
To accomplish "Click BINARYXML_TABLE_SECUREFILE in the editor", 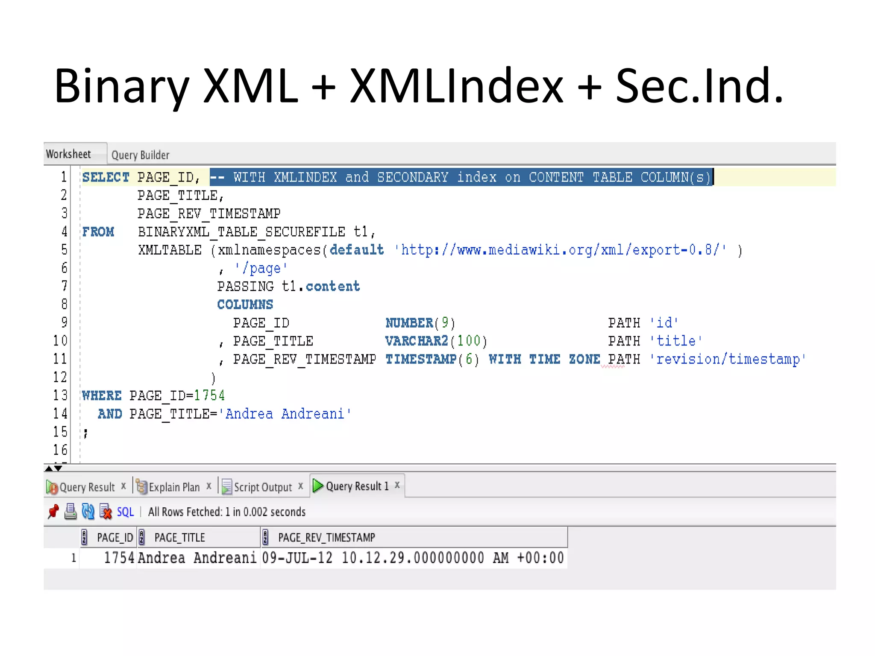I will 241,232.
